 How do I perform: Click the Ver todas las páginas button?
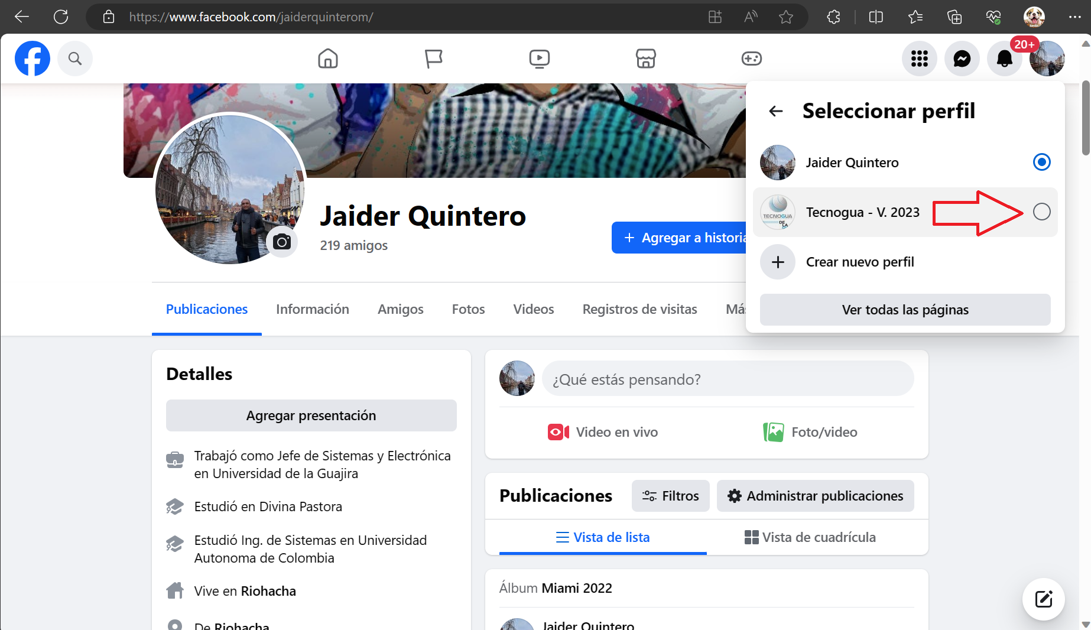905,310
